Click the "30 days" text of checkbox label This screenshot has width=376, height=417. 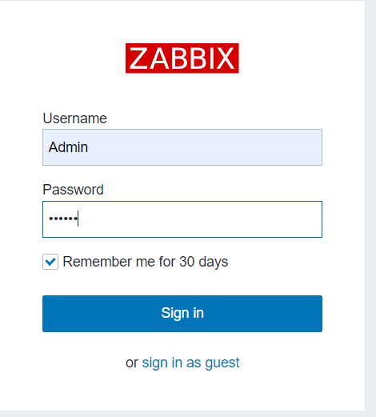(x=204, y=262)
